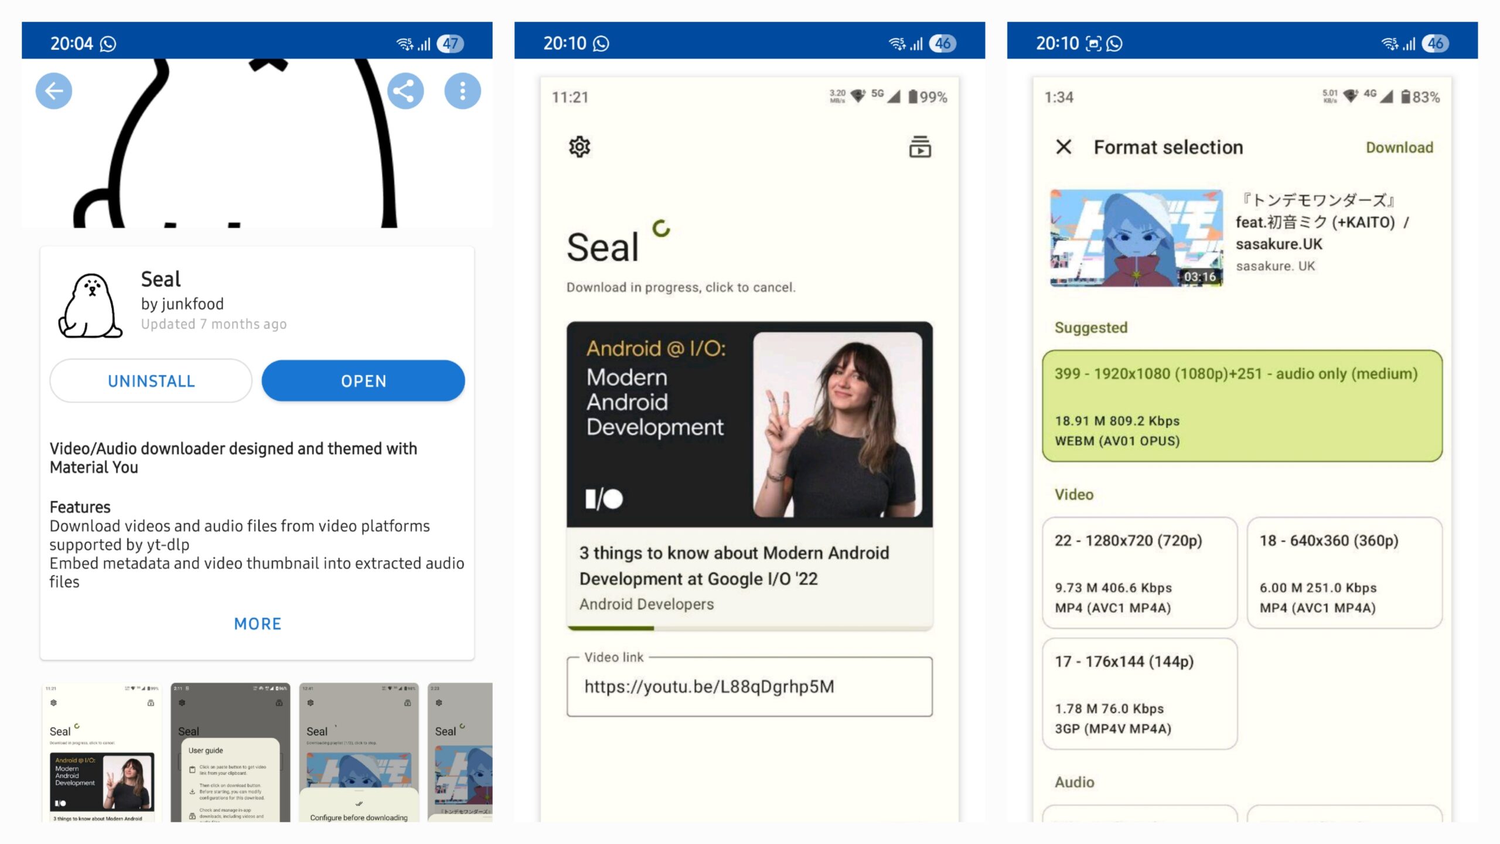The height and width of the screenshot is (844, 1500).
Task: Select the 17 - 176x144 (144p) format
Action: point(1140,693)
